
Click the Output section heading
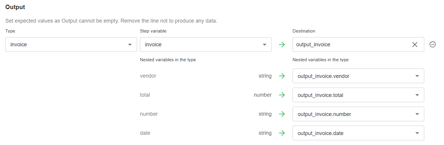pos(15,7)
